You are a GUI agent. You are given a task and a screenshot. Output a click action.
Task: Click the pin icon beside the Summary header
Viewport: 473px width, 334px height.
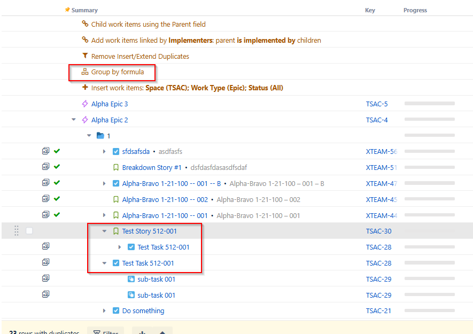pyautogui.click(x=67, y=10)
